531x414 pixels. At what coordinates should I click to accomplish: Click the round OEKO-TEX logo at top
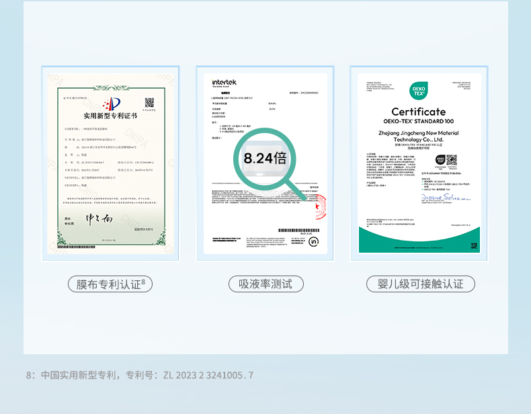point(418,91)
